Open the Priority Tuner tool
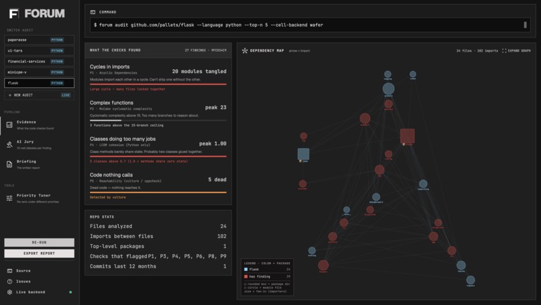Image resolution: width=541 pixels, height=305 pixels. (40, 198)
